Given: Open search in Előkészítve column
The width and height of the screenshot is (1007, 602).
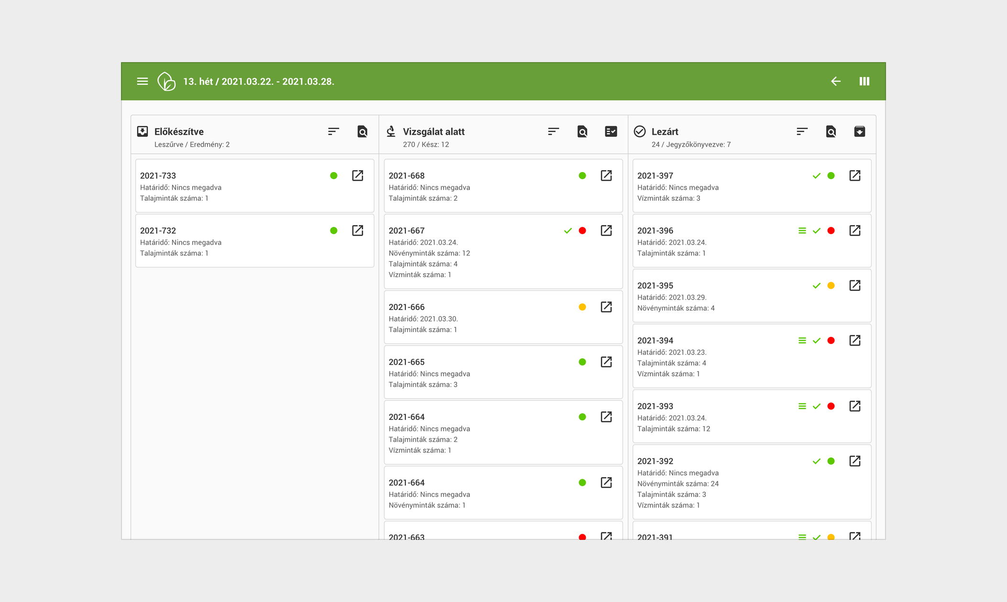Looking at the screenshot, I should (x=362, y=131).
